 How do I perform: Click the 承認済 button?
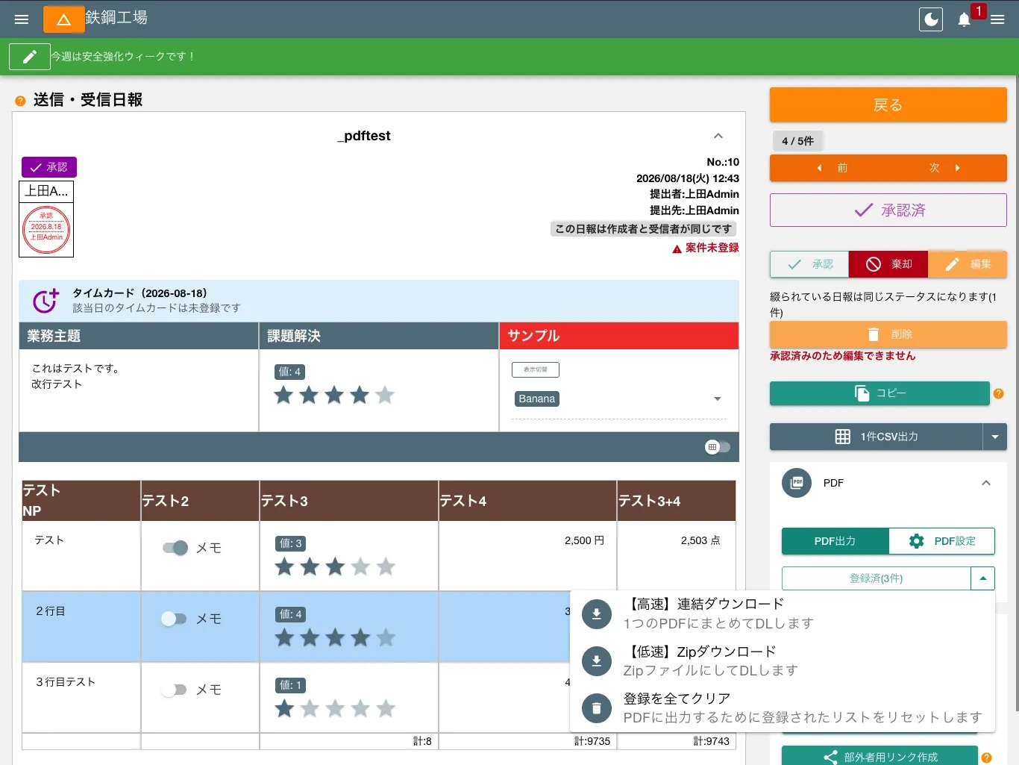pos(888,210)
